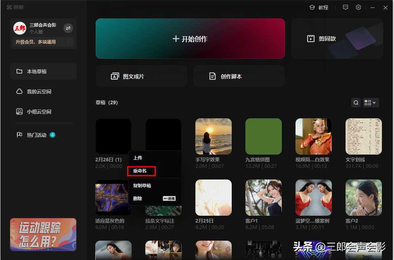Image resolution: width=394 pixels, height=260 pixels.
Task: Open the 客户2 draft thumbnail
Action: point(364,197)
